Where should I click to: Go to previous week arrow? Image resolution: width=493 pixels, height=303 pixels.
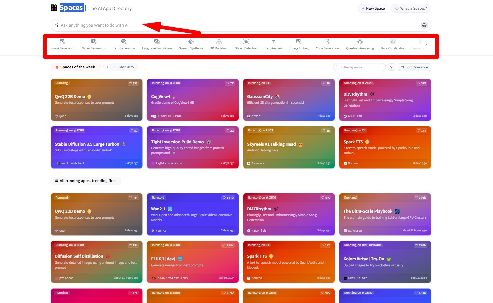point(107,67)
